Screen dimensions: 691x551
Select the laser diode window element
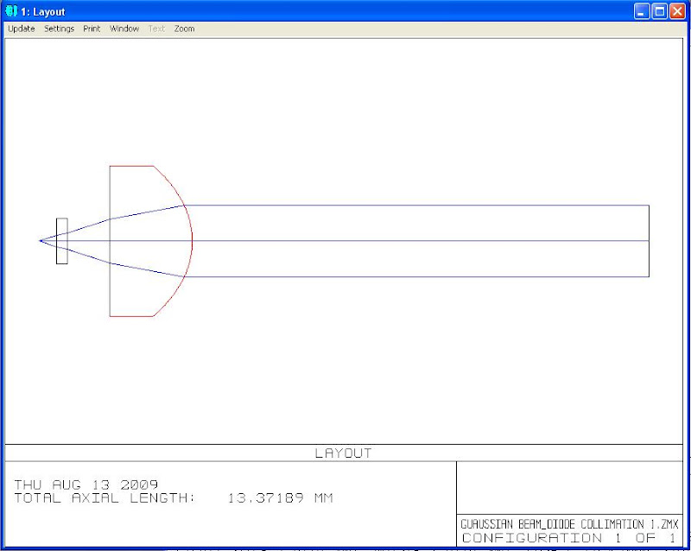click(61, 242)
